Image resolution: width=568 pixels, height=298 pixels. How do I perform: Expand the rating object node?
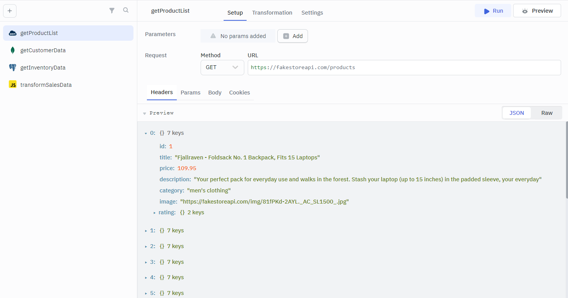tap(155, 213)
